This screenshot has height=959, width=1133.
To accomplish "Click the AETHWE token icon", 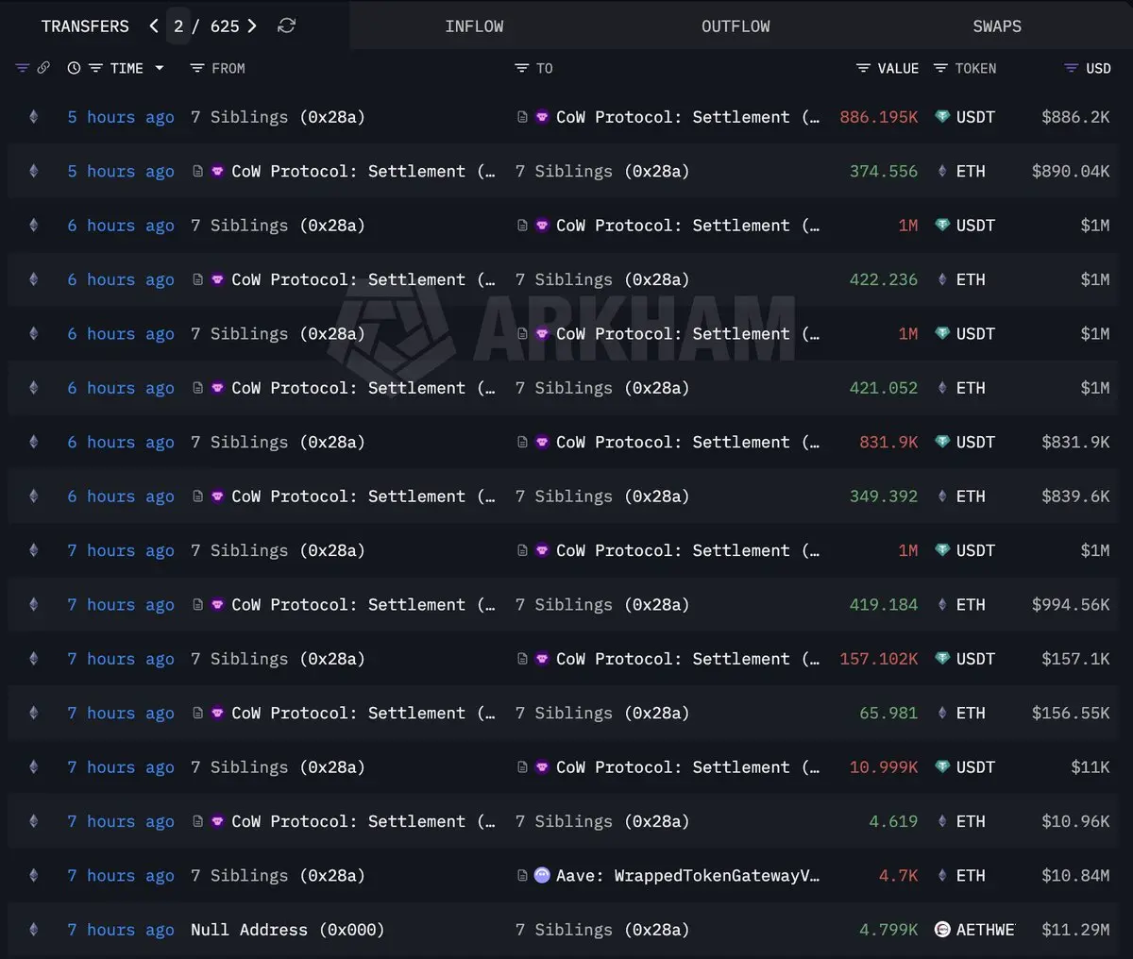I will point(941,929).
